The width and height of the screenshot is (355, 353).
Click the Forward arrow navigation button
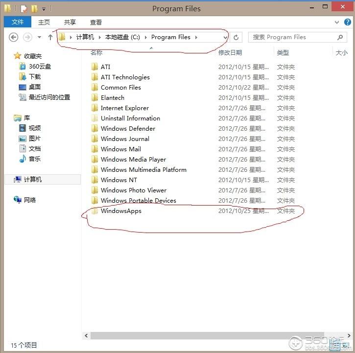click(x=27, y=37)
